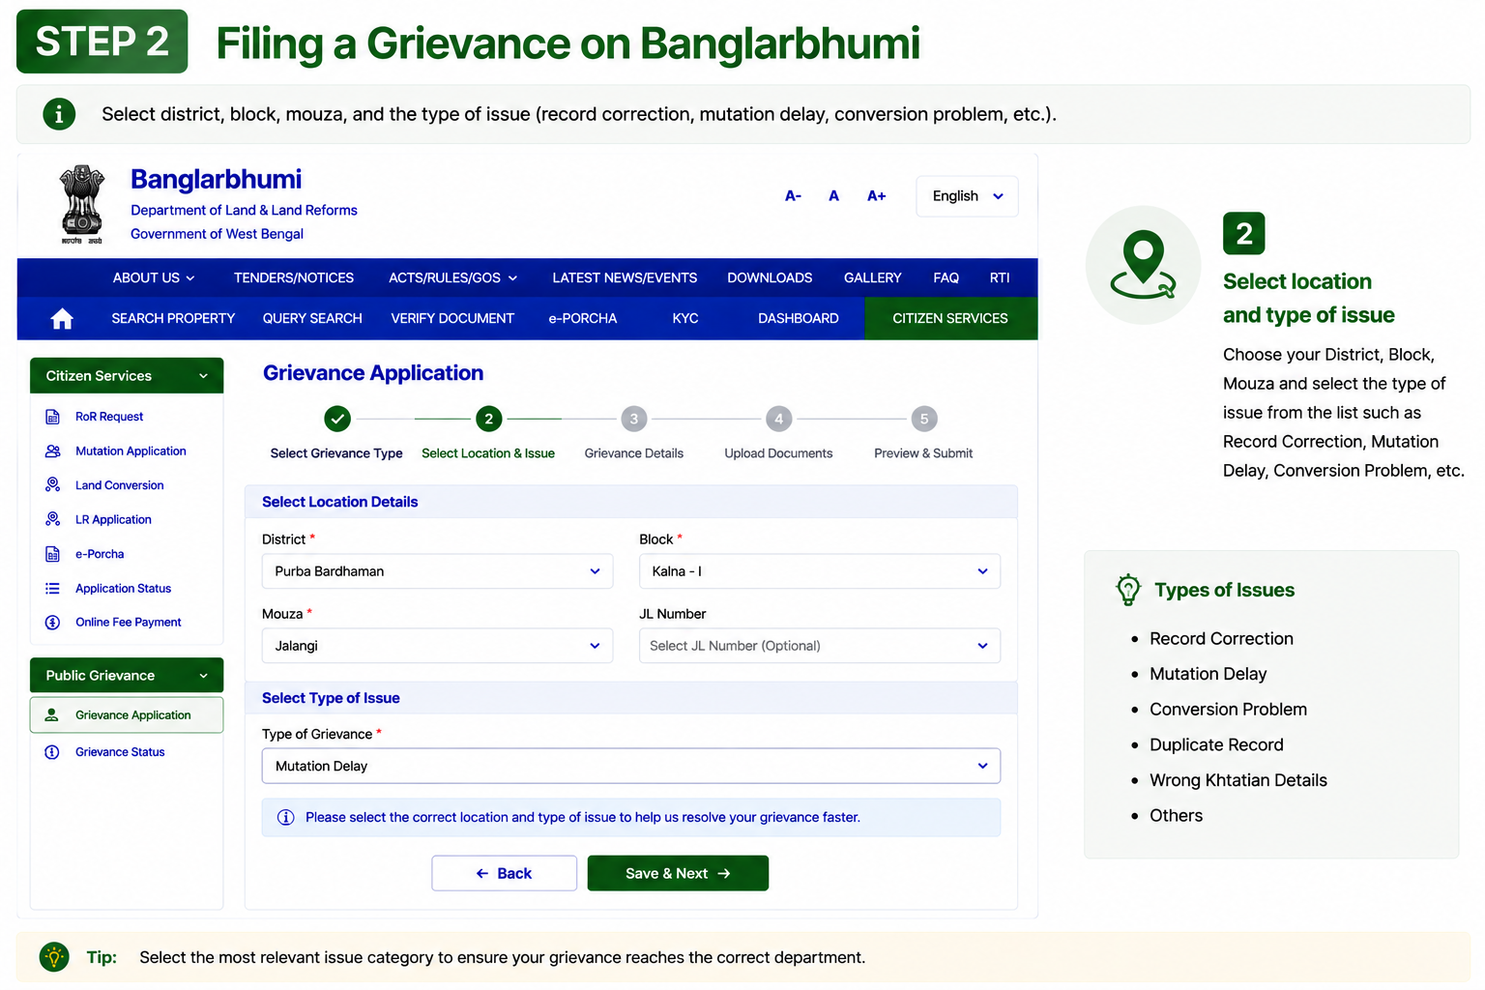Click the Grievance Application person icon
Viewport: 1485px width, 990px height.
click(52, 715)
